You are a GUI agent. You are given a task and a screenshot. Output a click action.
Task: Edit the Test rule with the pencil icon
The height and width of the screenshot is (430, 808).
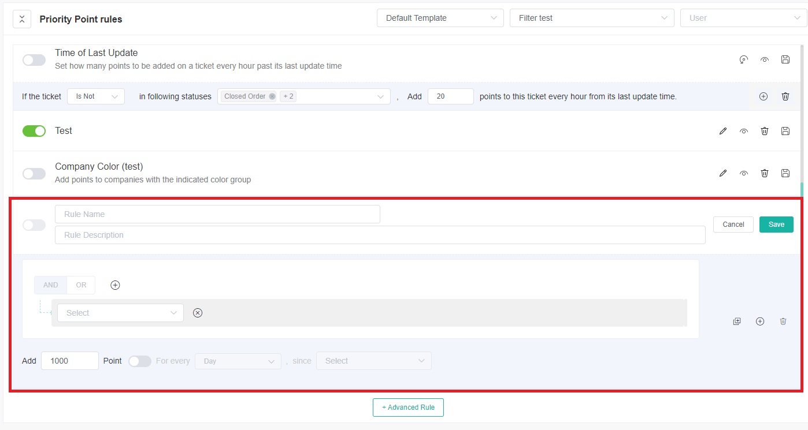click(x=722, y=131)
